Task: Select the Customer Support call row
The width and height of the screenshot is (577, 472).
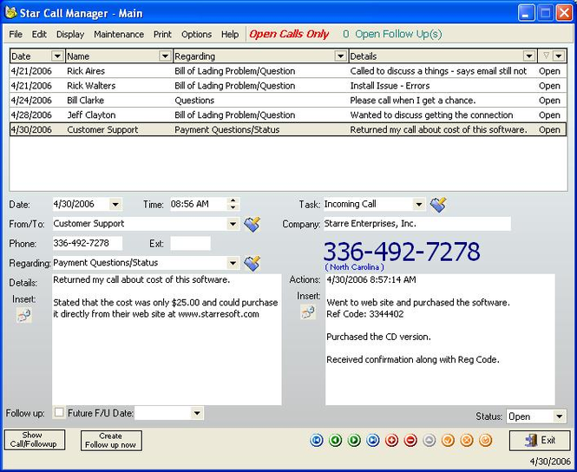Action: pyautogui.click(x=288, y=130)
